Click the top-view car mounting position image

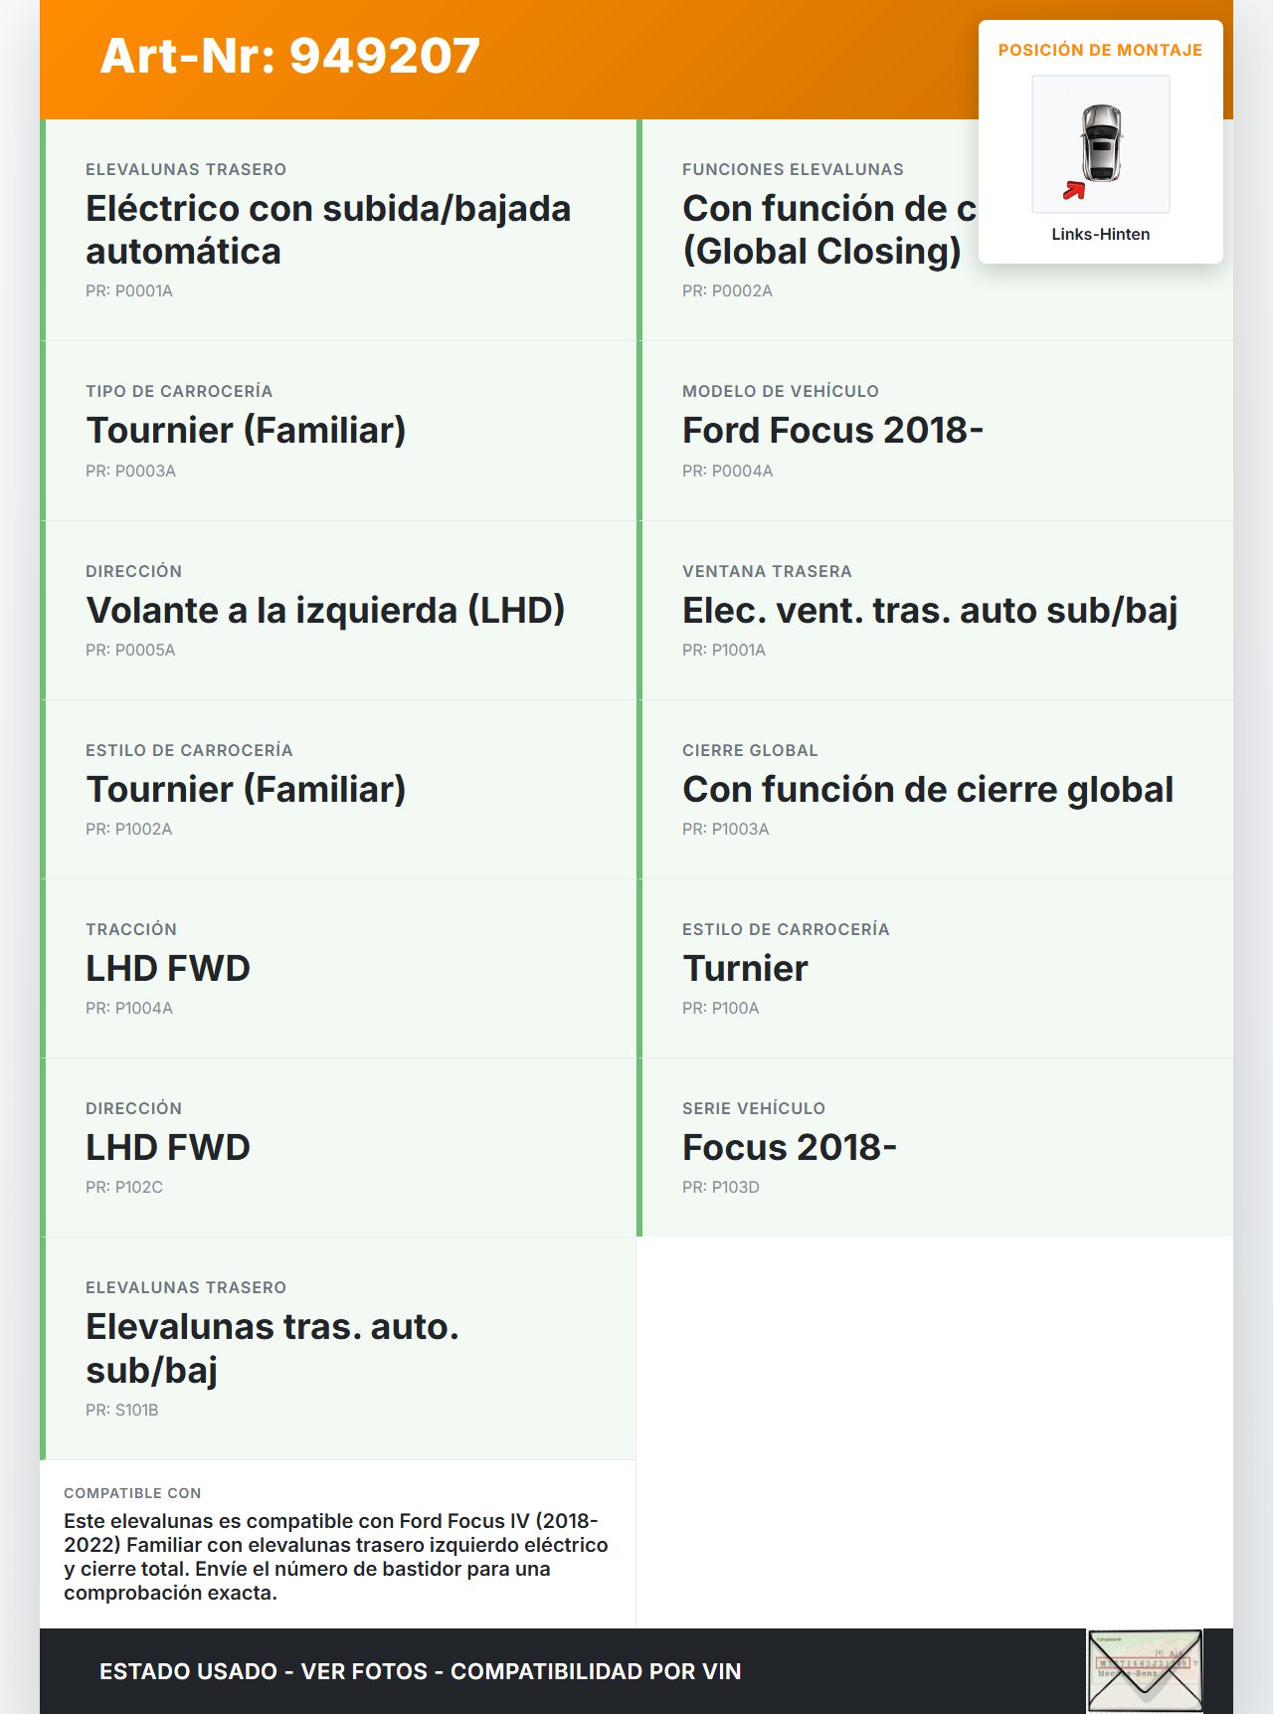(x=1101, y=142)
